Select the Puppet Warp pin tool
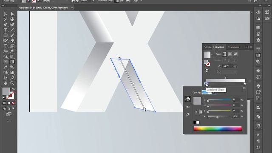 click(x=12, y=51)
